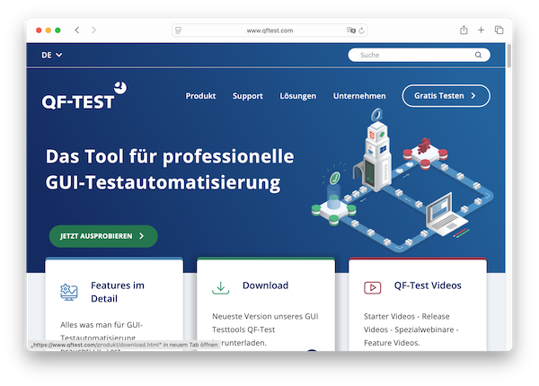Open the Unternehmen navigation menu

[359, 96]
